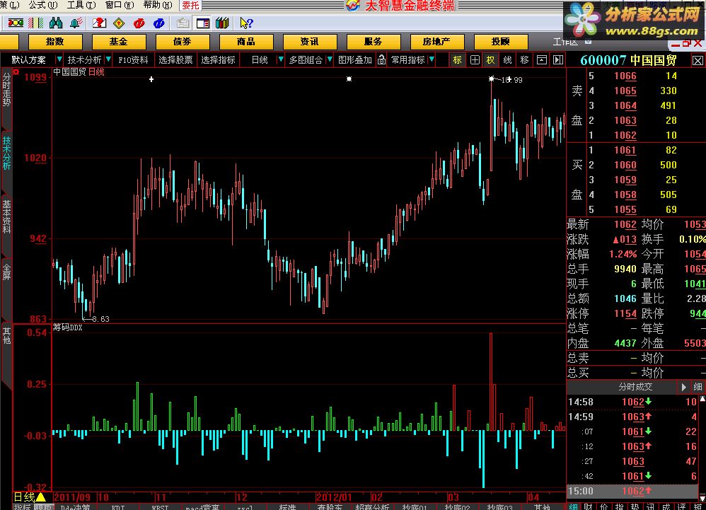Open the 窗口(W) menu

[120, 5]
